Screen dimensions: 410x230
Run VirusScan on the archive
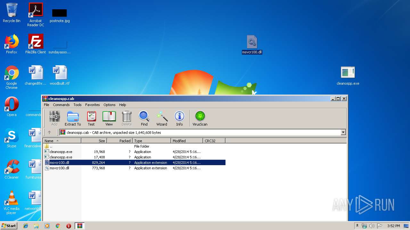click(x=200, y=118)
